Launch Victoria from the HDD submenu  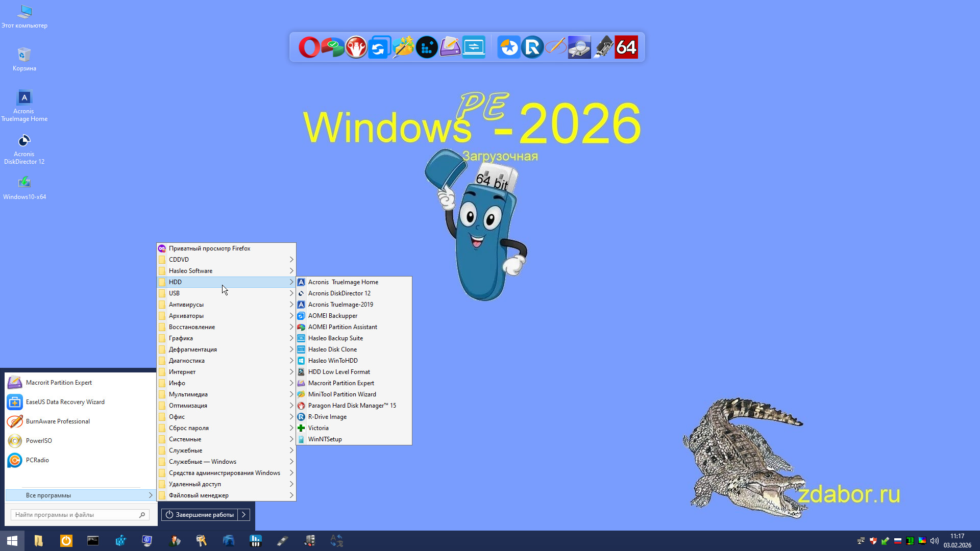318,428
